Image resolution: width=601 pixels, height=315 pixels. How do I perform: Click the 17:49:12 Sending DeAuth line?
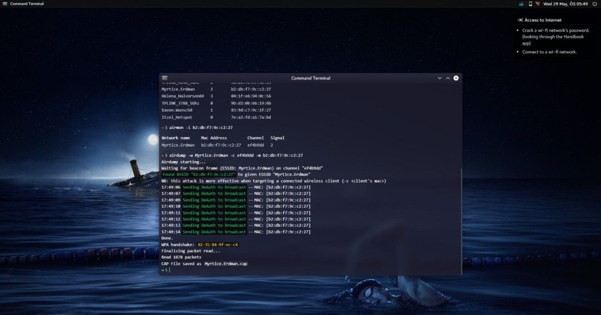236,219
